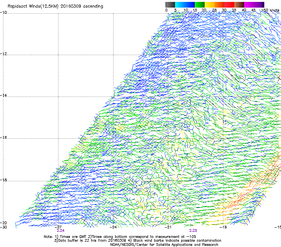Pick the red 30-35 knots legend swatch
The image size is (281, 247).
pos(229,5)
